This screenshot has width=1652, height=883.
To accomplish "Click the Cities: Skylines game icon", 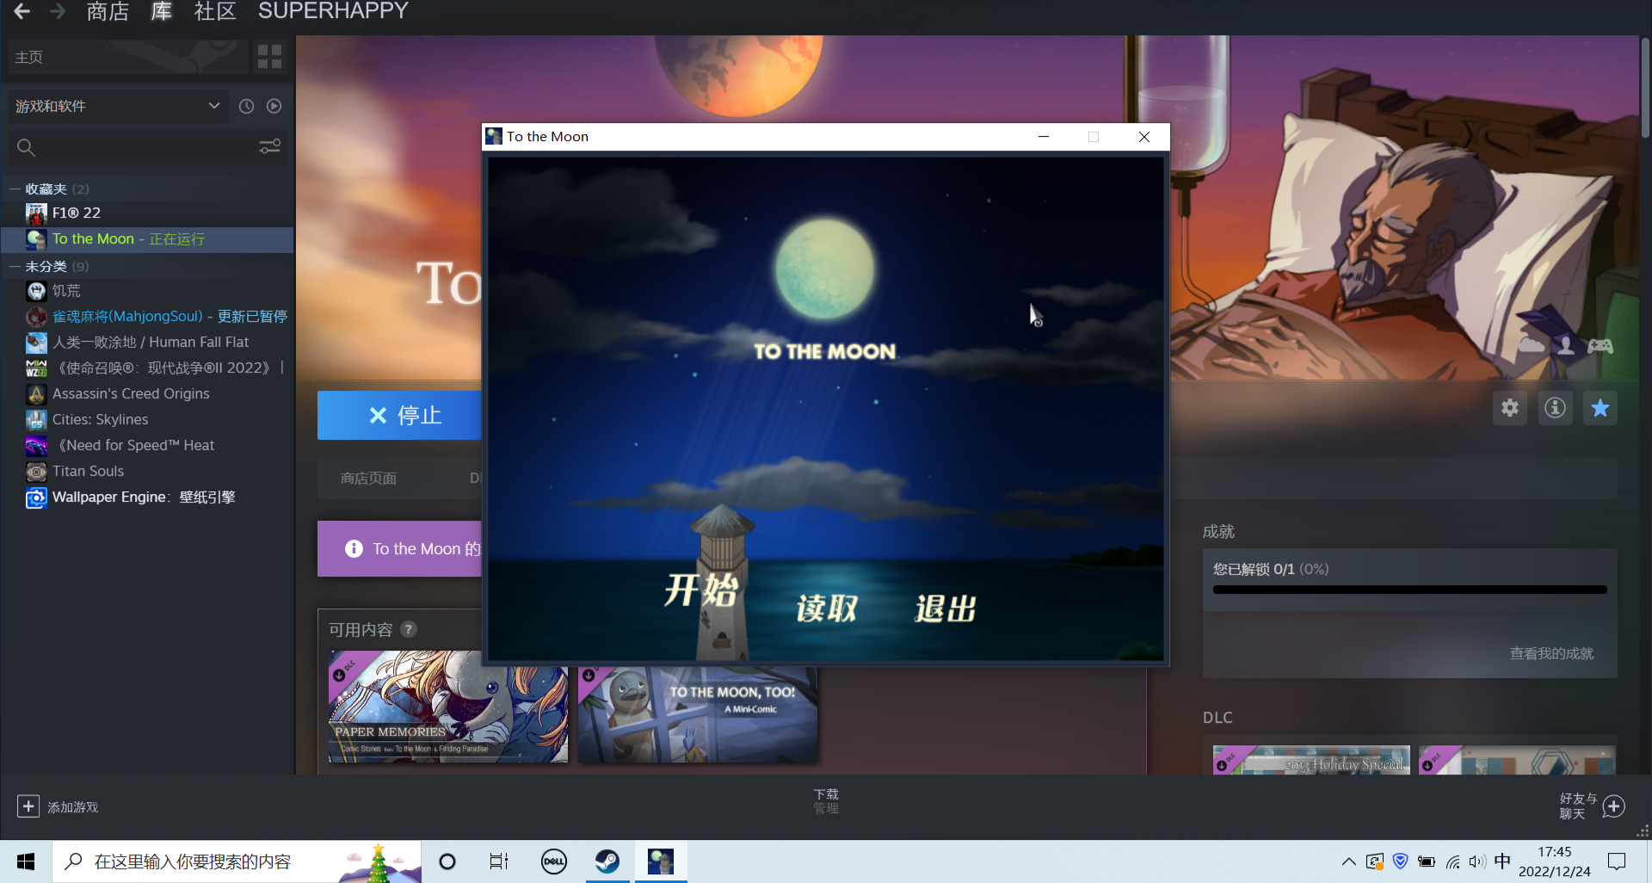I will (36, 420).
